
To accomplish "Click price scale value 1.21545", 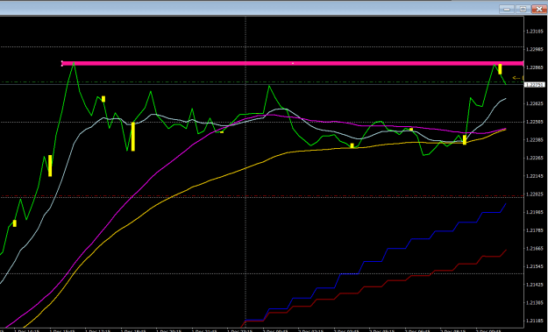I will click(535, 266).
